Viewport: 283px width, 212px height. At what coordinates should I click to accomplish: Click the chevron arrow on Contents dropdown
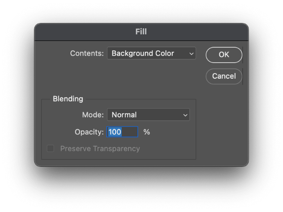click(x=191, y=54)
